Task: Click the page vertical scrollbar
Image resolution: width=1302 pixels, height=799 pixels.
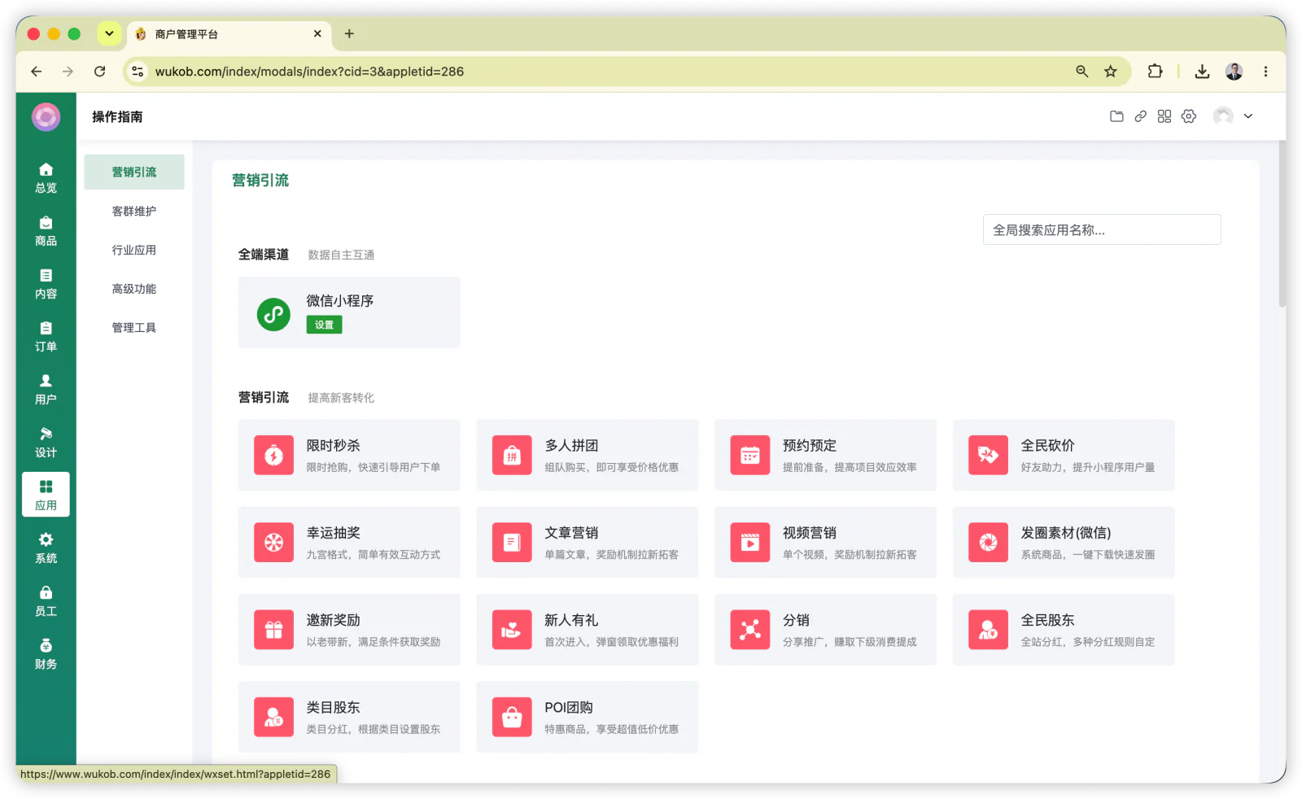Action: click(x=1282, y=224)
